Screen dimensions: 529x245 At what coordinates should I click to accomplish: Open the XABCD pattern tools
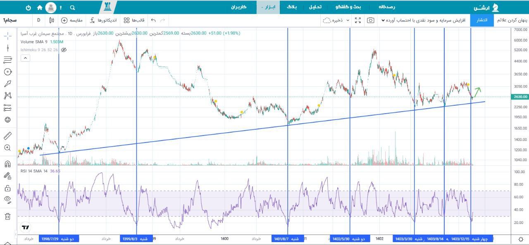[7, 96]
